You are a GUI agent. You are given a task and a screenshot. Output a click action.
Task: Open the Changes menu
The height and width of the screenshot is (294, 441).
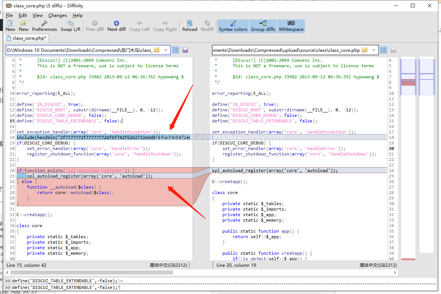point(57,15)
